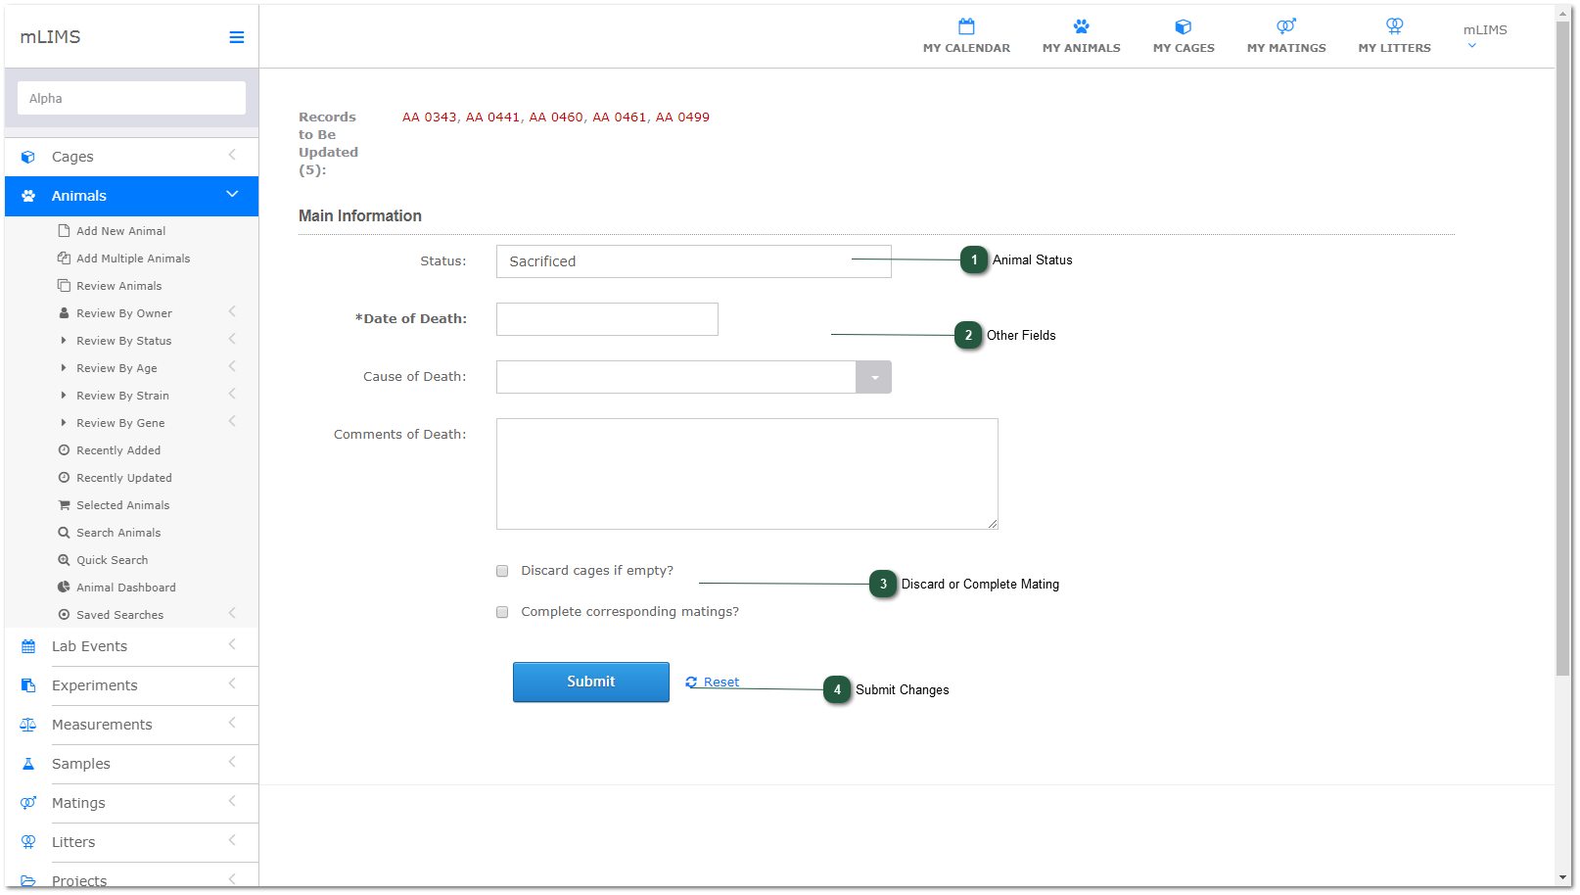Viewport: 1580px width, 895px height.
Task: Expand the Lab Events section chevron
Action: 232,644
